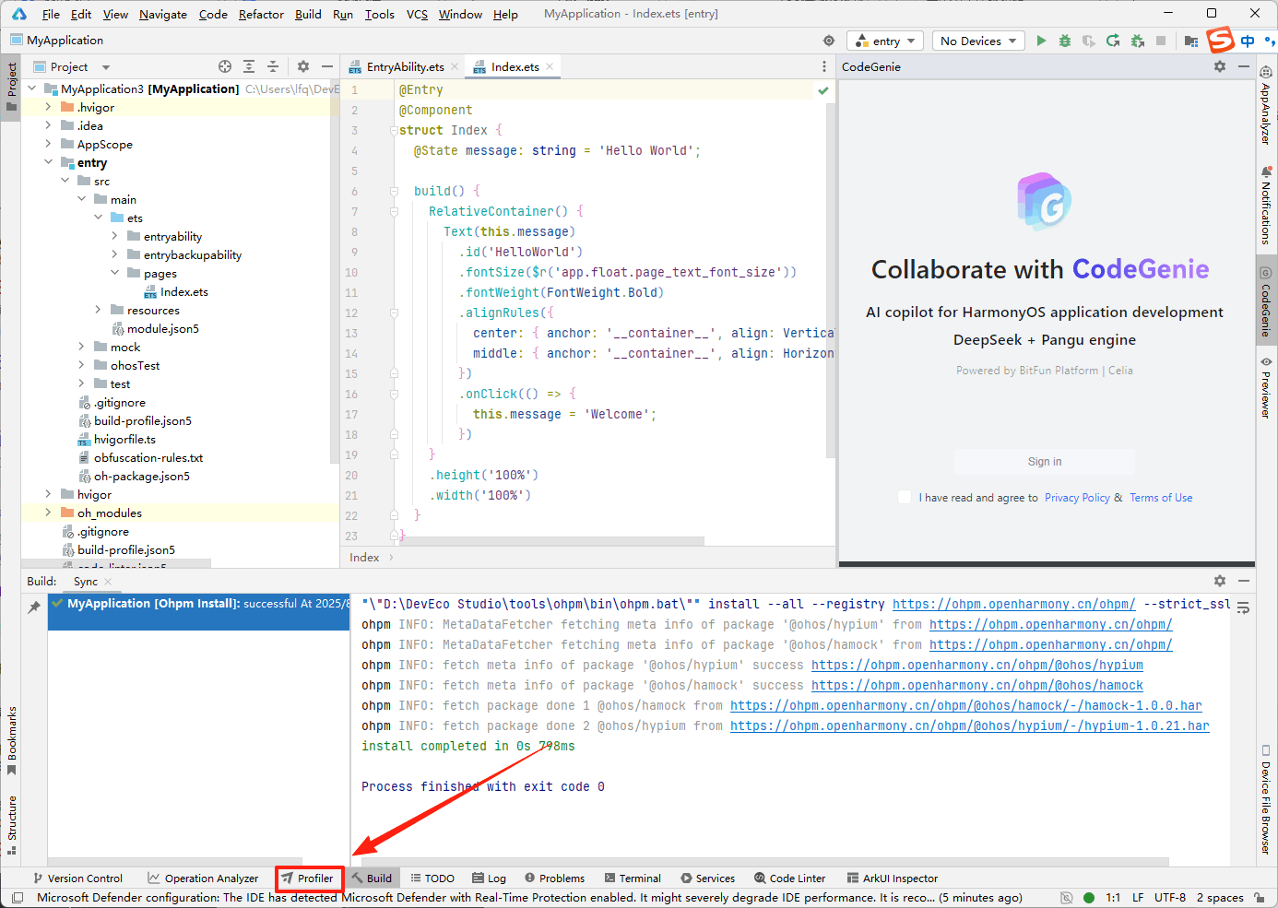Screen dimensions: 1278x908
Task: Collapse the pages folder
Action: (x=114, y=273)
